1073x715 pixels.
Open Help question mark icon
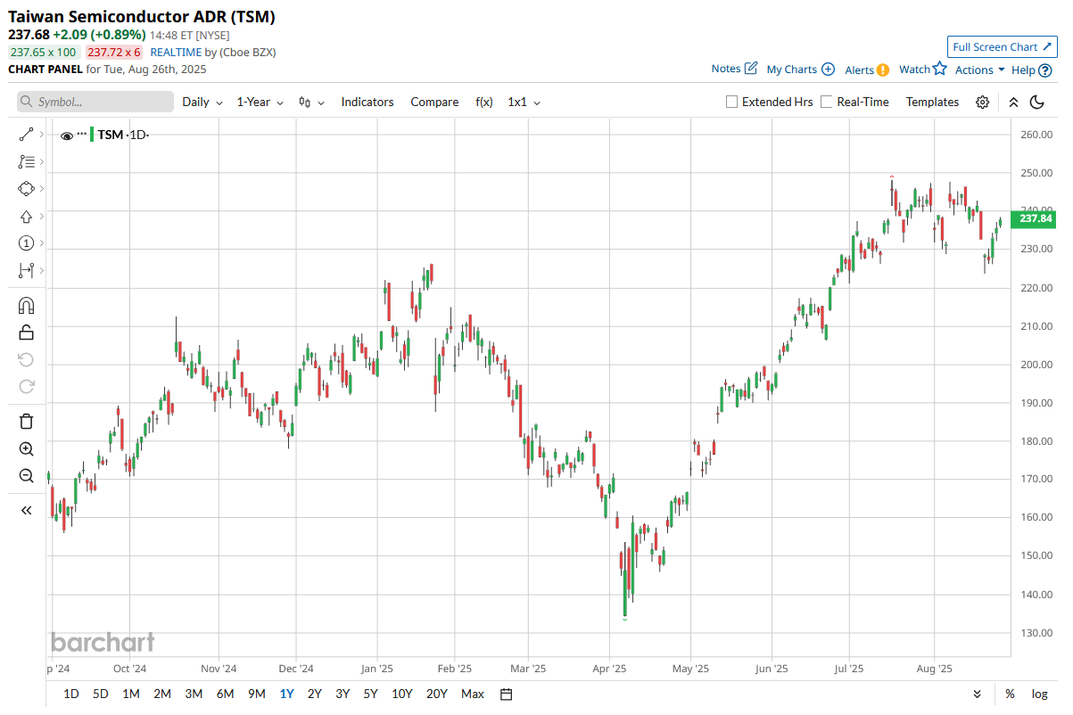[x=1044, y=70]
